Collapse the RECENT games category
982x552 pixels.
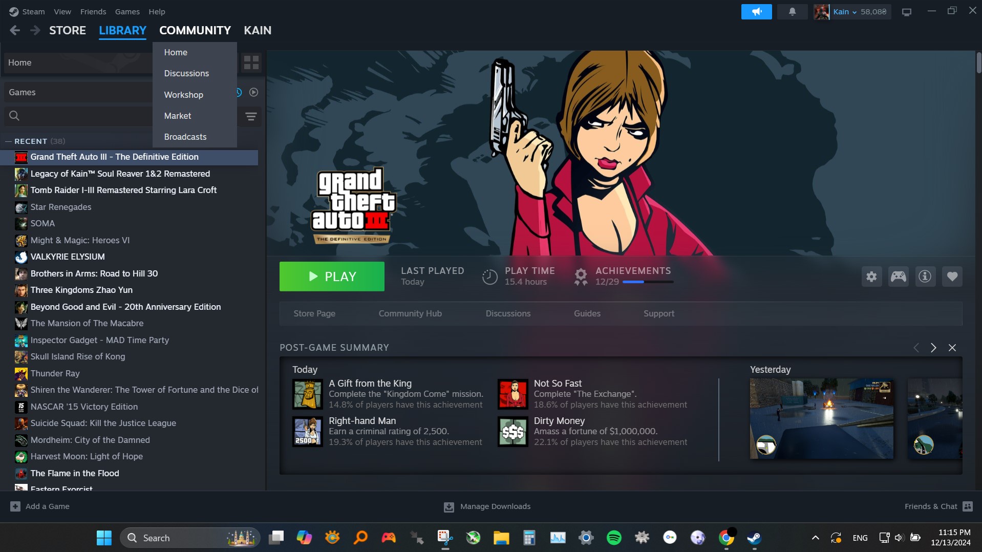[8, 141]
